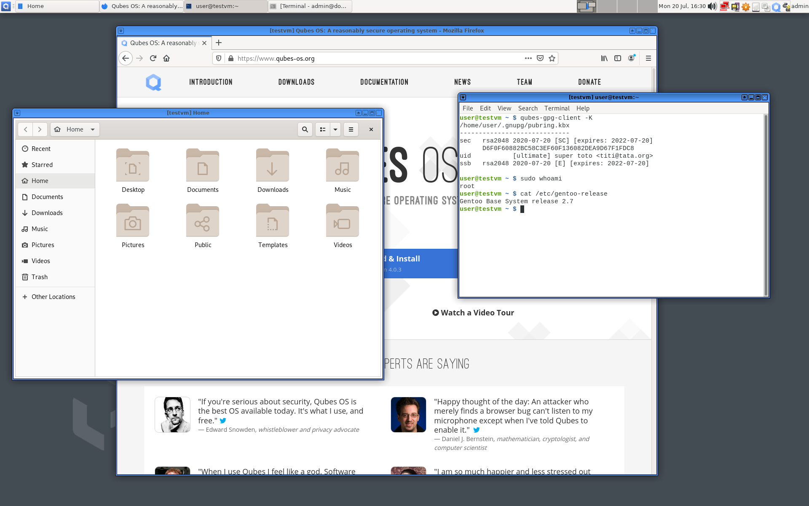The image size is (809, 506).
Task: Mute audio via the speaker tray icon
Action: pyautogui.click(x=712, y=6)
